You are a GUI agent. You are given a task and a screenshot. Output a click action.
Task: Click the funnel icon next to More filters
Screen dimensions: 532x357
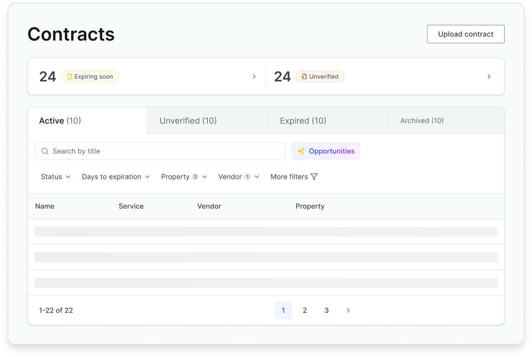pyautogui.click(x=314, y=176)
